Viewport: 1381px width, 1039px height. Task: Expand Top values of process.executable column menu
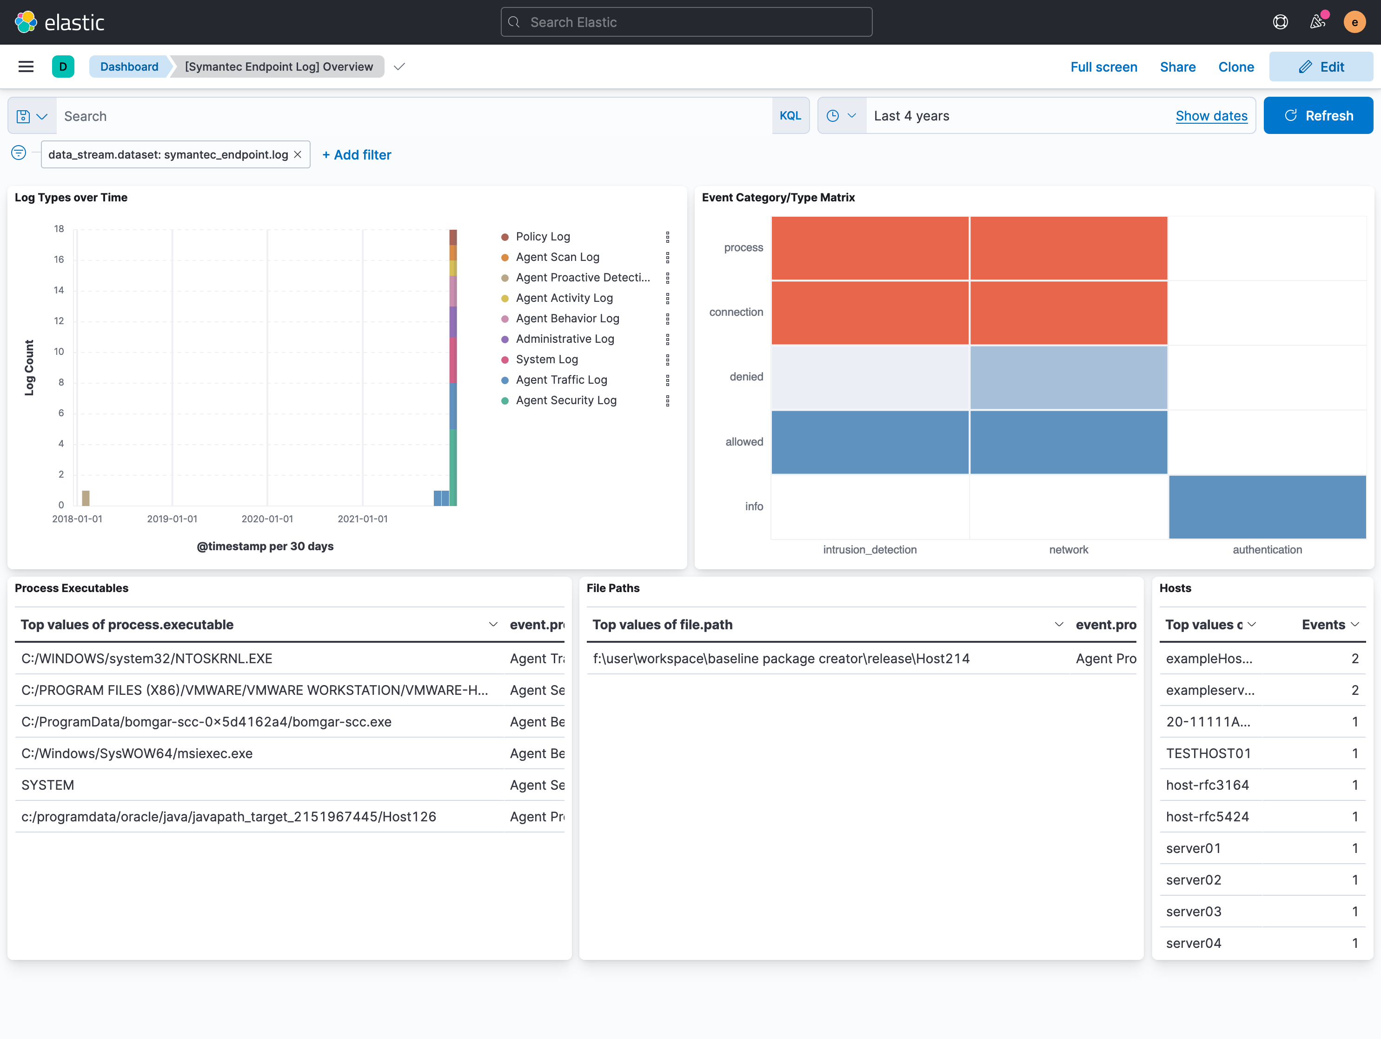tap(492, 625)
